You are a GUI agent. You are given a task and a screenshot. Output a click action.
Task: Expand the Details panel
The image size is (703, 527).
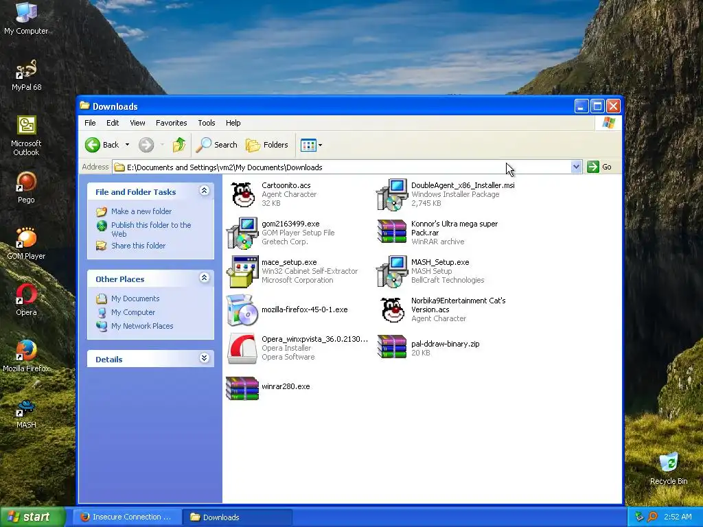205,358
